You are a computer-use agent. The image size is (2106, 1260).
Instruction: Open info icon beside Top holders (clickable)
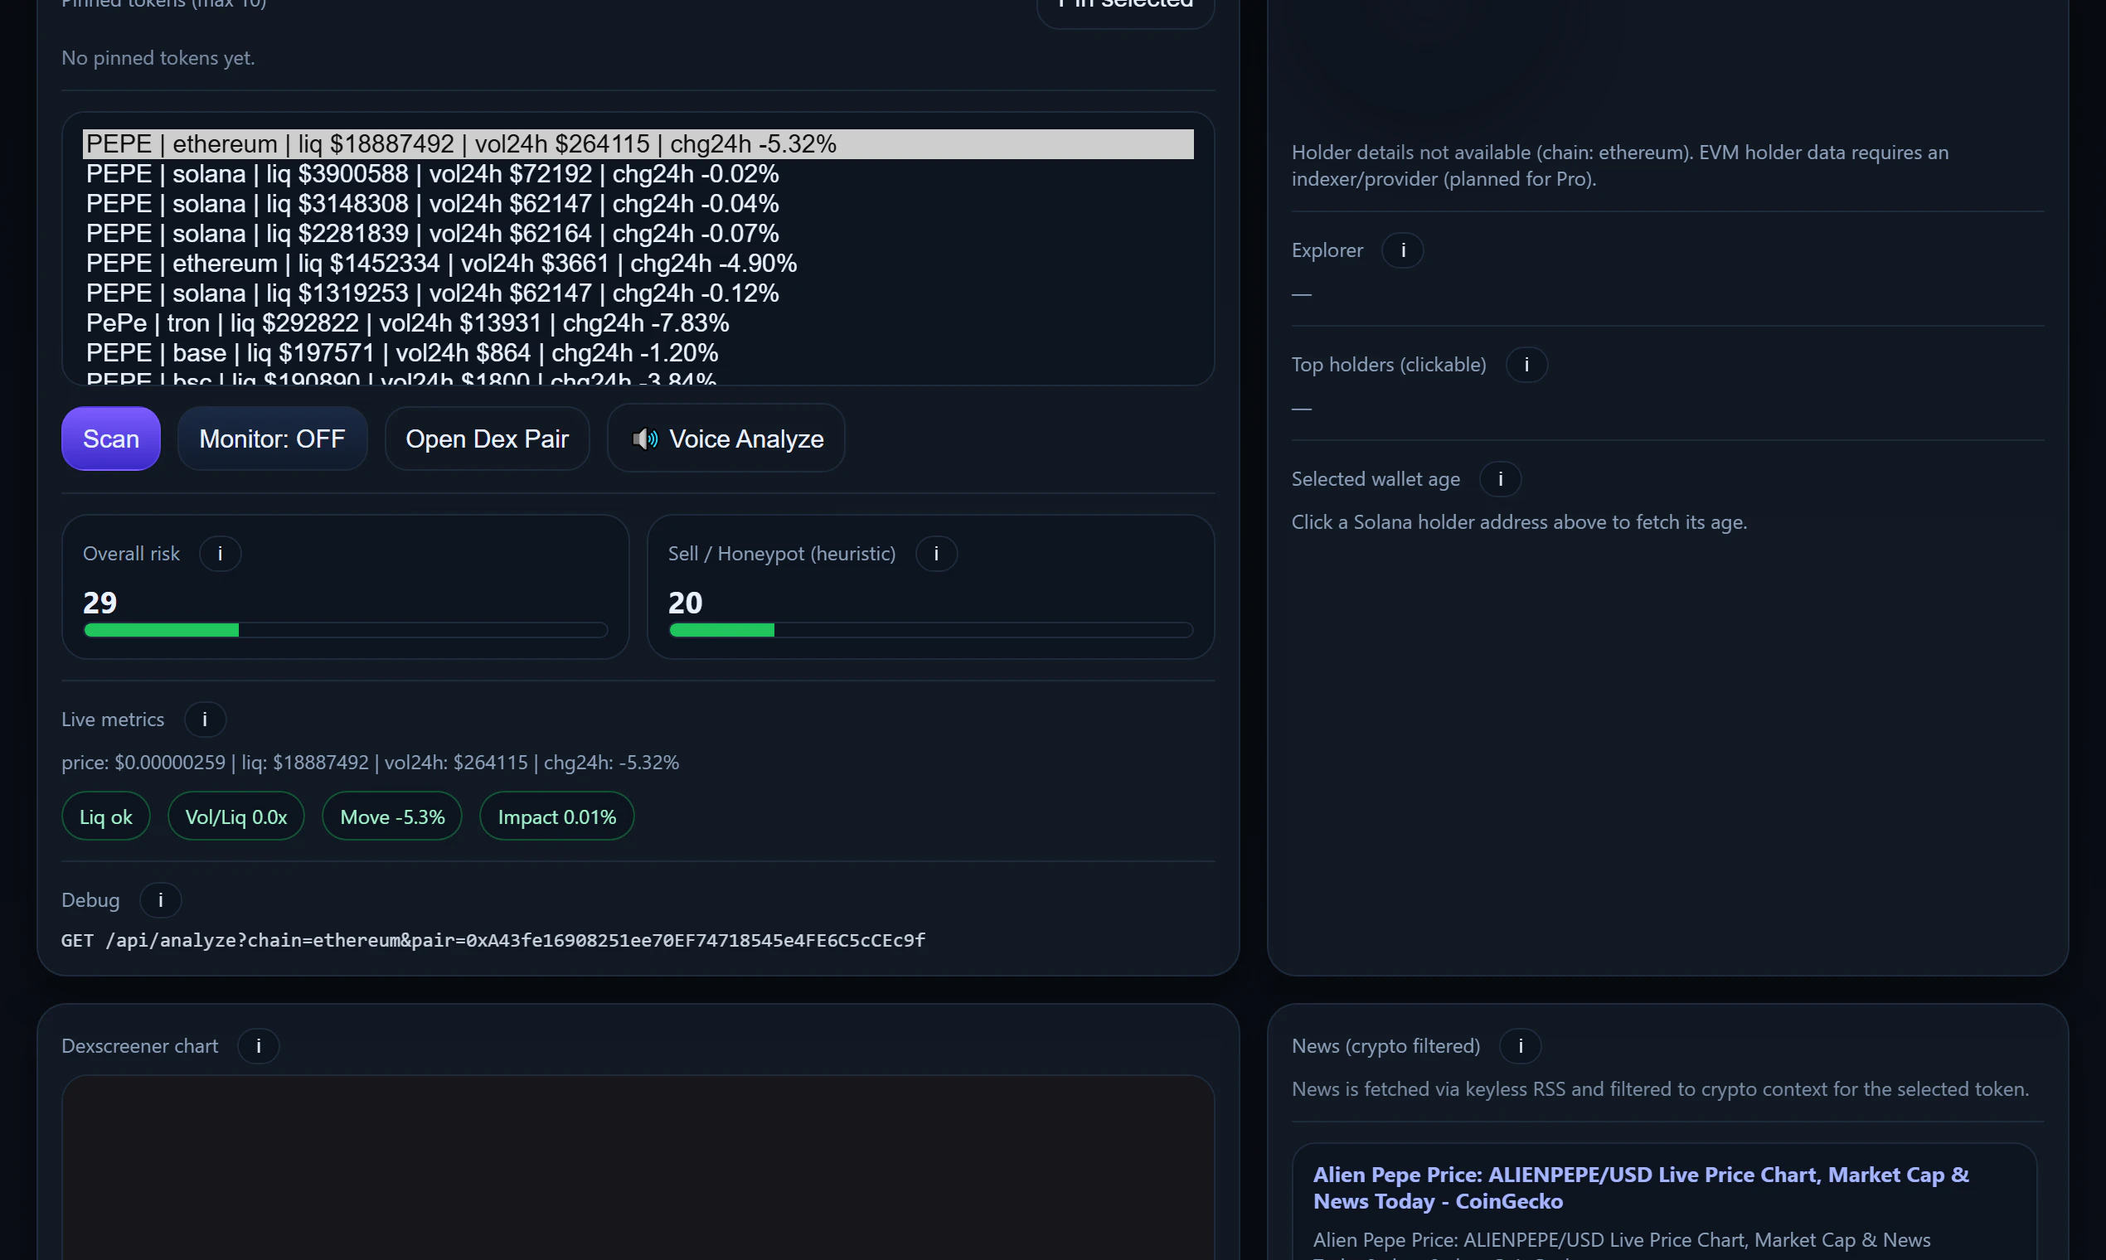click(x=1526, y=365)
